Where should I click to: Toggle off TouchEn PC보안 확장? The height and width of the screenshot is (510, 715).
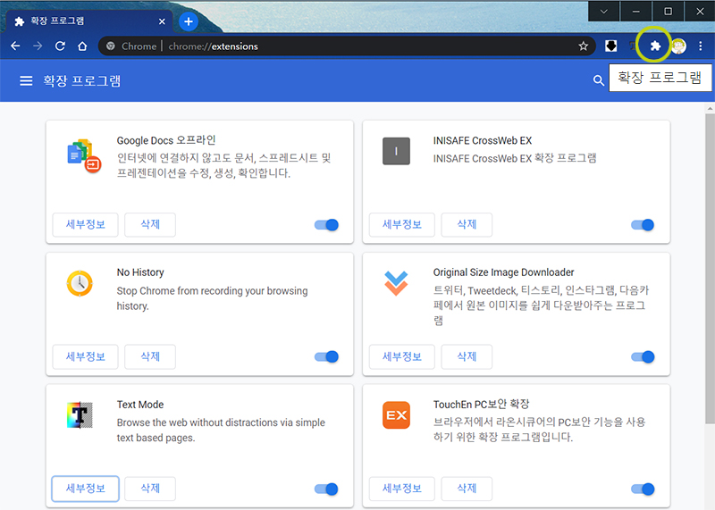pyautogui.click(x=643, y=489)
